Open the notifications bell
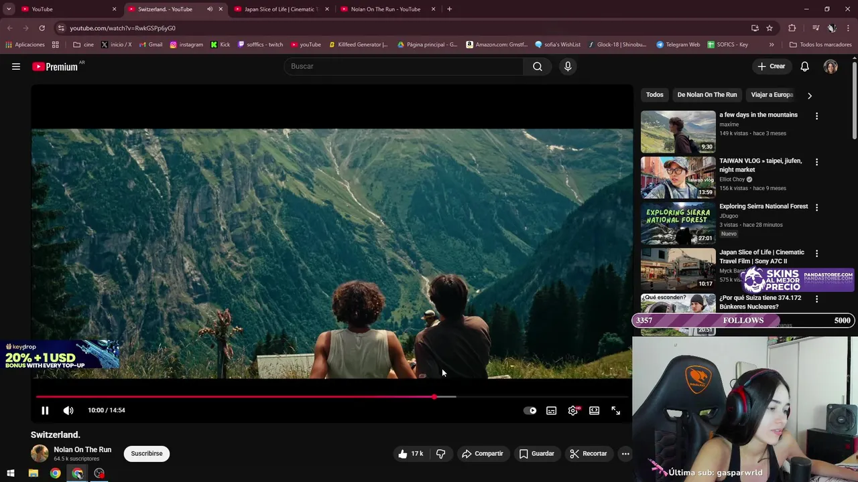Viewport: 858px width, 482px height. [804, 66]
